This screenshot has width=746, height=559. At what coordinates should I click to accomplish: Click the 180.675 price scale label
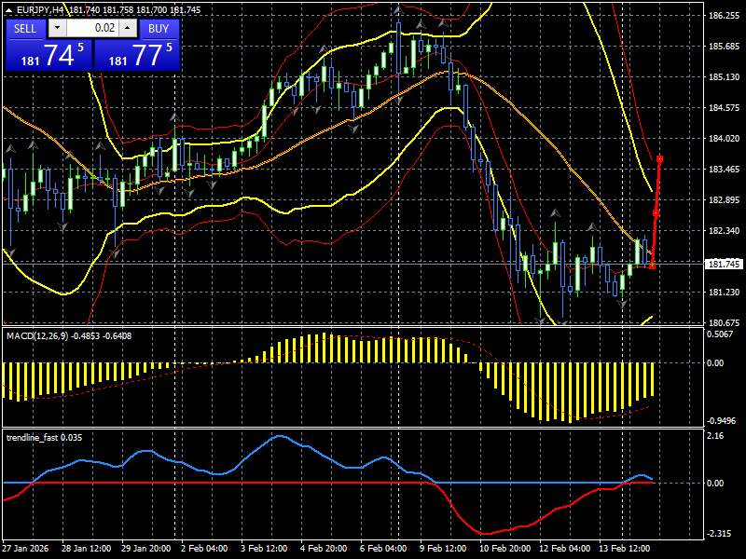pos(725,322)
